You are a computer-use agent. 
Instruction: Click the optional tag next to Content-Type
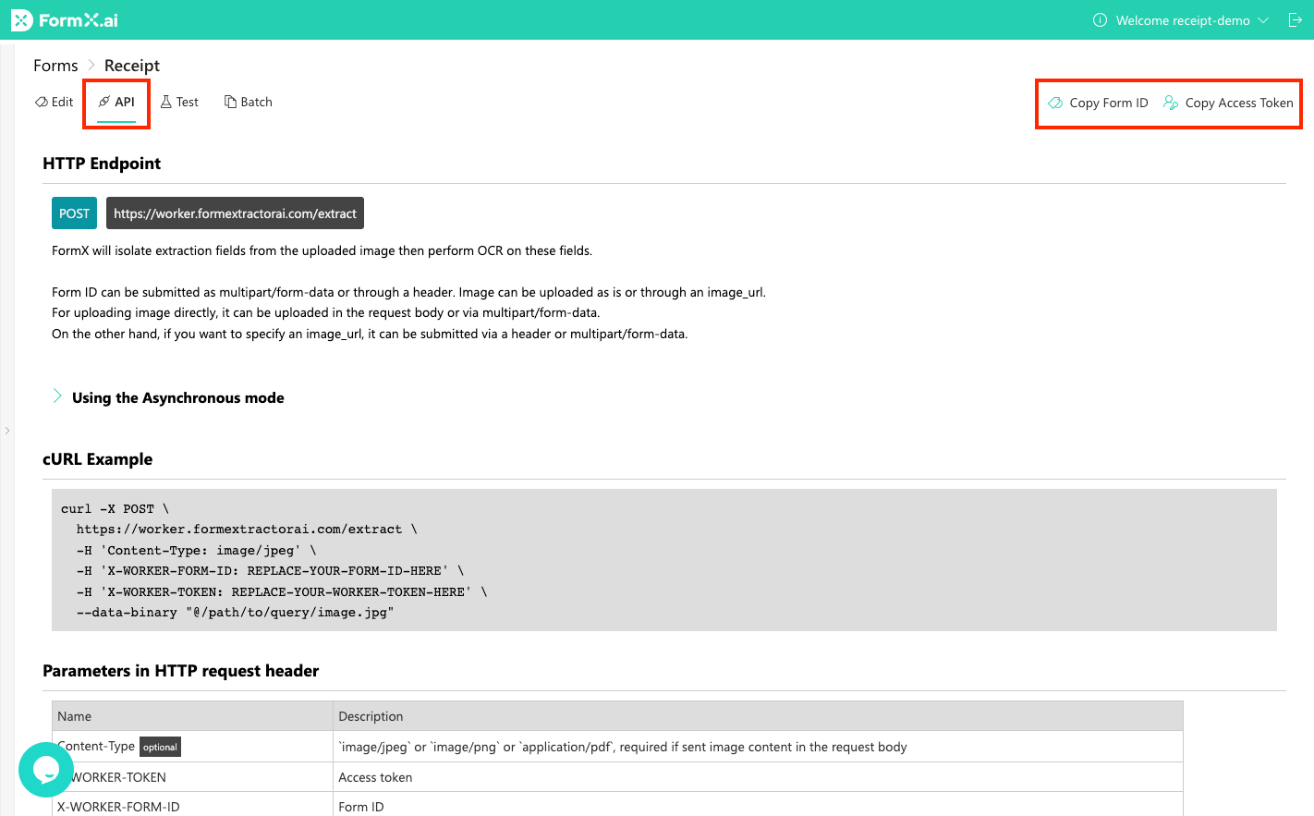point(159,747)
